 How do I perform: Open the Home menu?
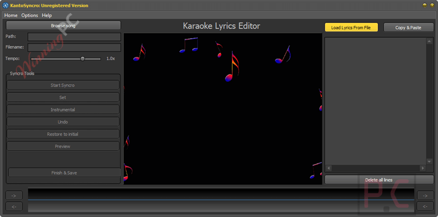(x=11, y=15)
